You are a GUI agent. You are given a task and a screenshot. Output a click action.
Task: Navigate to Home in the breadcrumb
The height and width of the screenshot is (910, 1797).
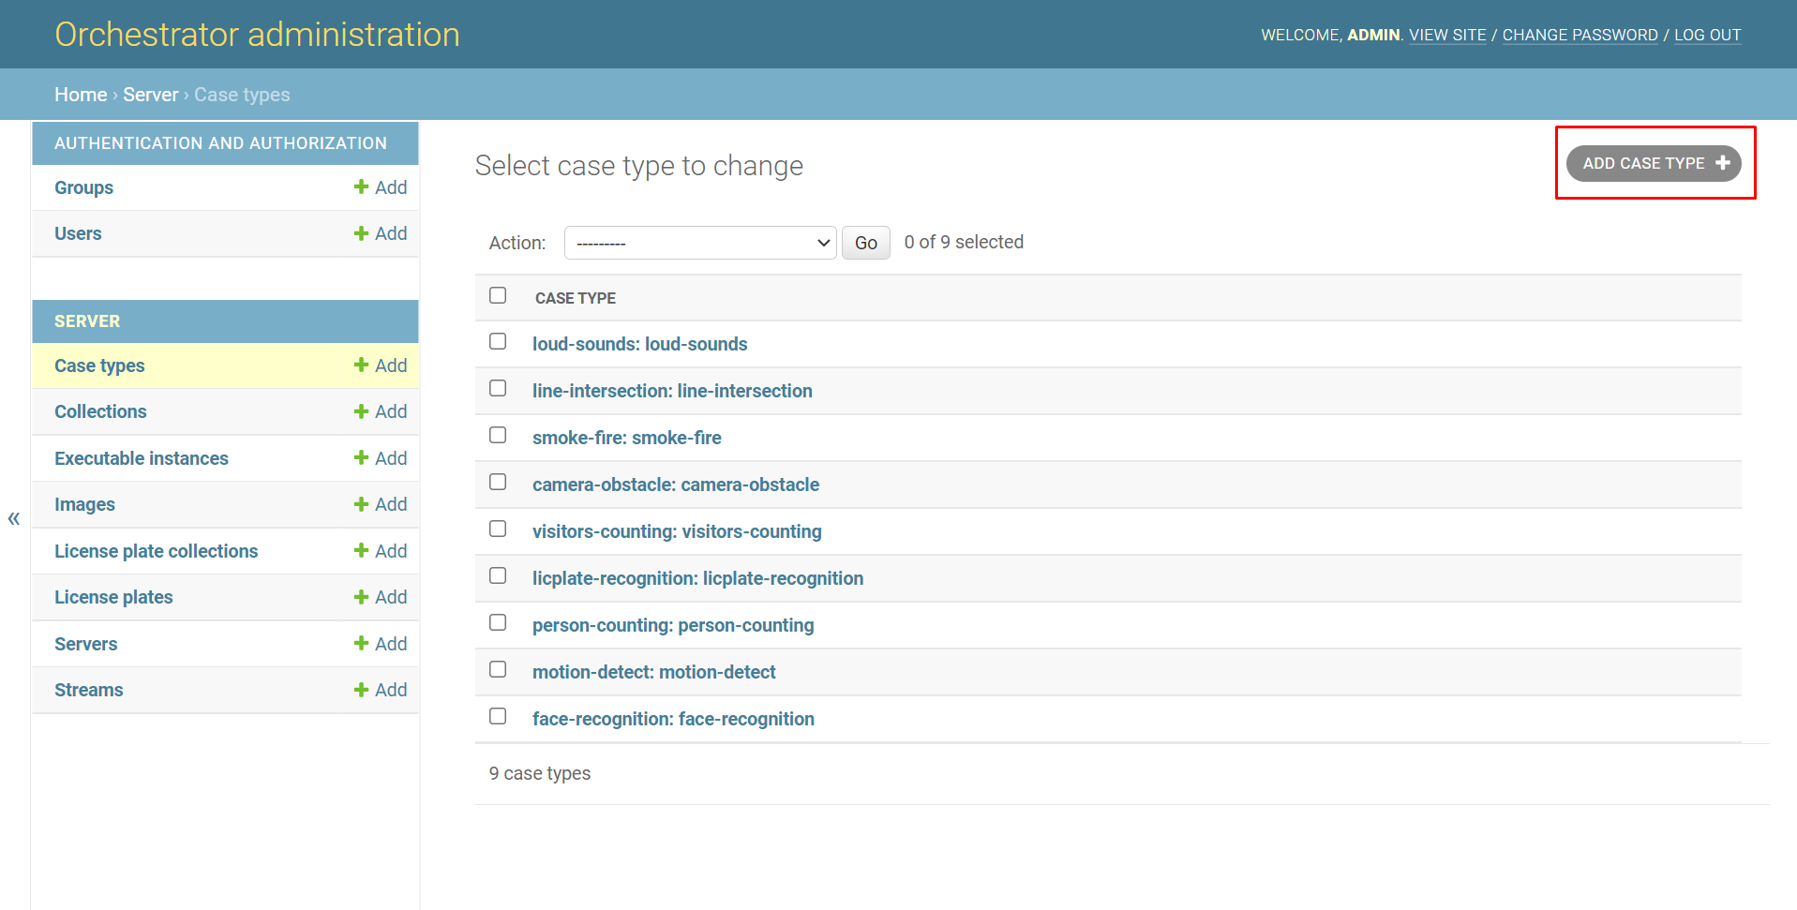[x=81, y=95]
